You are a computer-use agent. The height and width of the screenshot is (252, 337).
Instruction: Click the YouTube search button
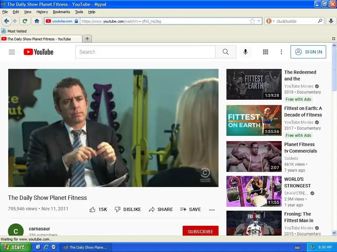(x=226, y=52)
